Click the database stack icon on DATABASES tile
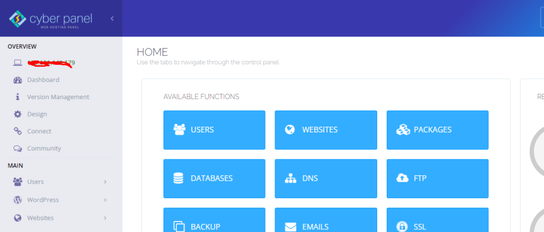 178,179
